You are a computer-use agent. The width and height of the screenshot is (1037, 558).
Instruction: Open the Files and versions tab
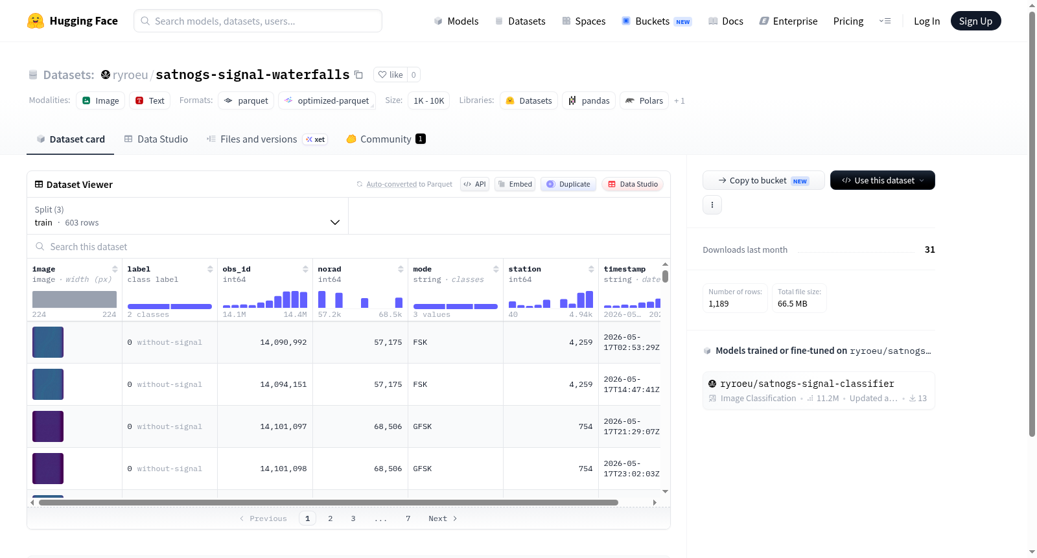pyautogui.click(x=267, y=139)
